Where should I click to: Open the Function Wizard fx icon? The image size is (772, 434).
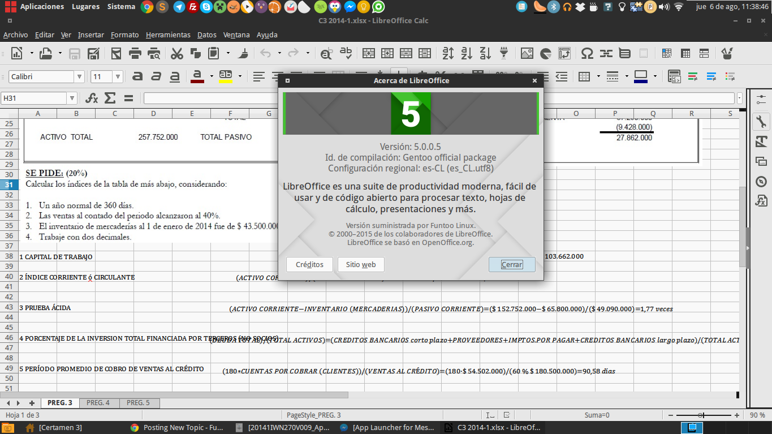[92, 98]
